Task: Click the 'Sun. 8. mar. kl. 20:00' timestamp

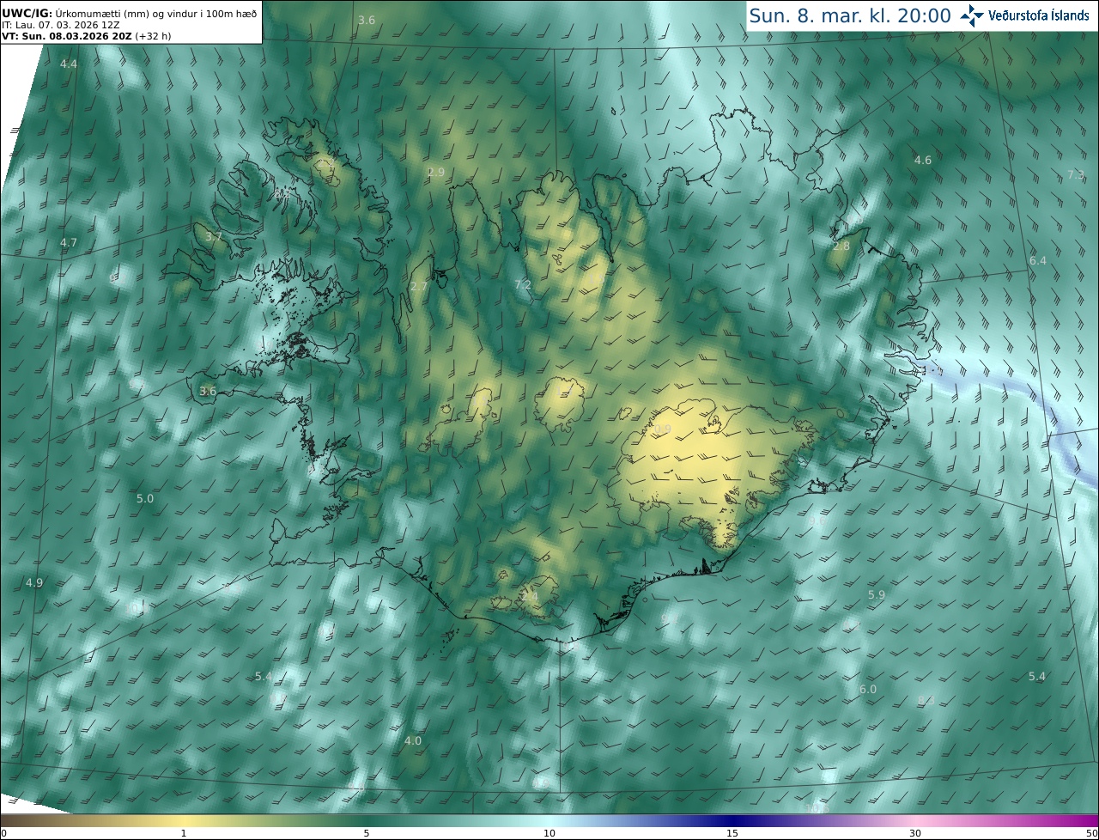Action: click(x=850, y=15)
